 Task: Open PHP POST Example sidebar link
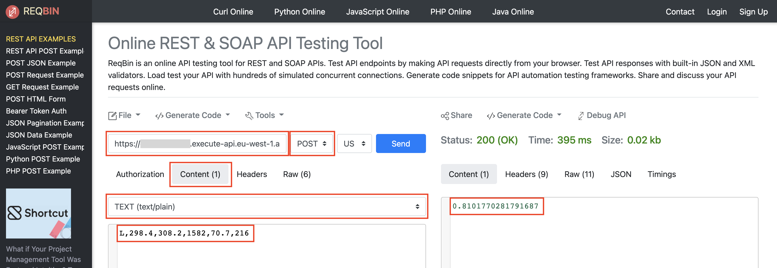(38, 171)
